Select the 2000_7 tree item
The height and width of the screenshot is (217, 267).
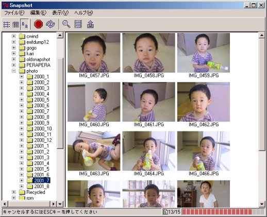[x=42, y=111]
